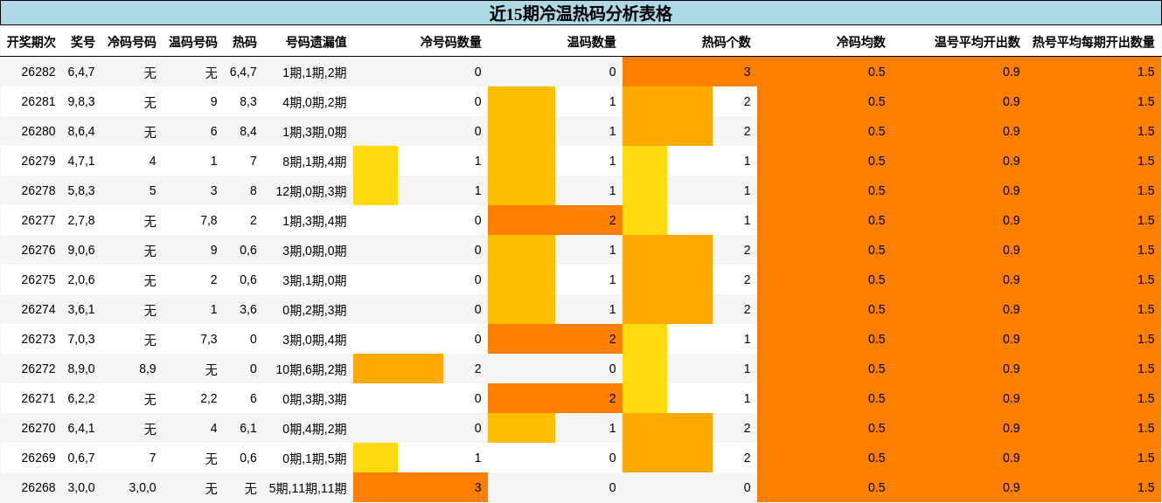
Task: Click the omission value 8期,1期,4期
Action: [x=315, y=162]
